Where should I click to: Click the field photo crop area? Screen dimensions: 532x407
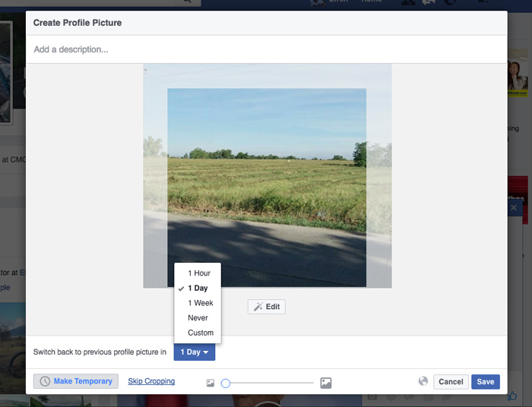[x=267, y=188]
